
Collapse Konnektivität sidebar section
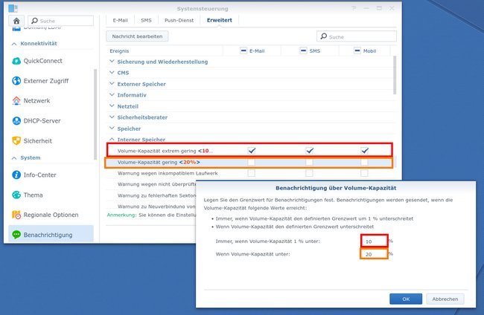(14, 44)
